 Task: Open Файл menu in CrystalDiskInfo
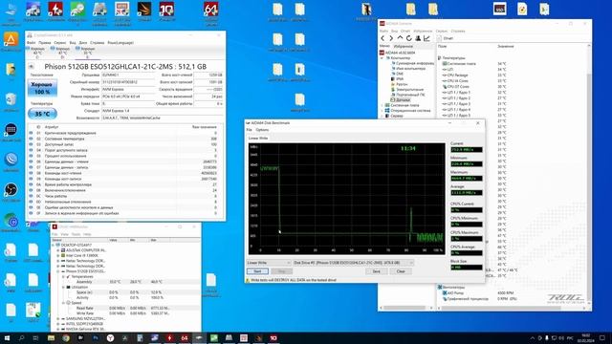(32, 42)
